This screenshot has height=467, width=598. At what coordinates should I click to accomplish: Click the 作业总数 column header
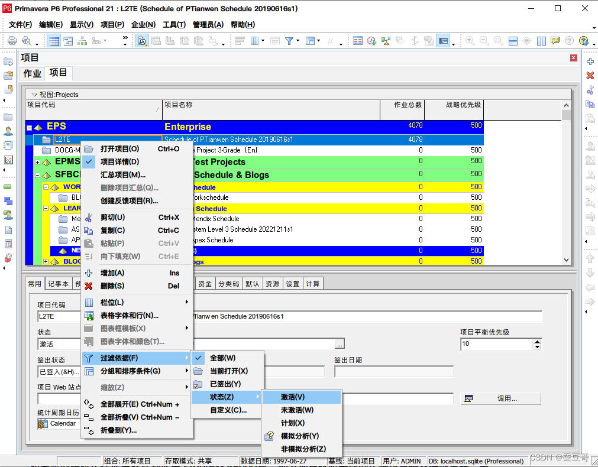(x=402, y=110)
